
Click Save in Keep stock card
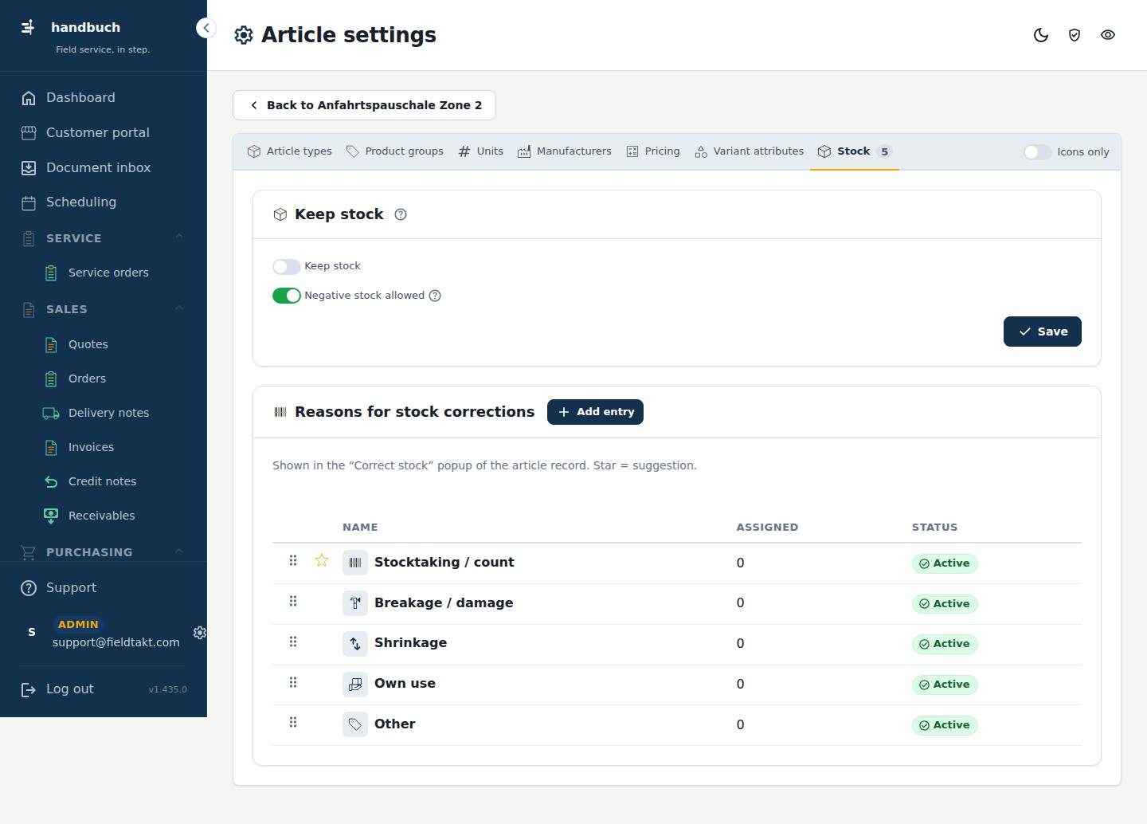click(1043, 332)
